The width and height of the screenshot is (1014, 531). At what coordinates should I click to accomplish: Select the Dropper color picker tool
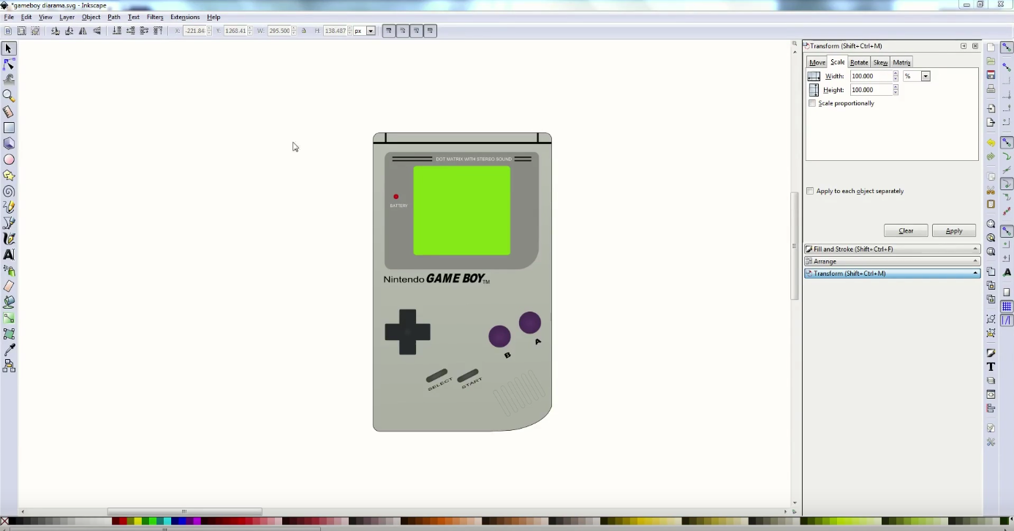click(x=9, y=350)
